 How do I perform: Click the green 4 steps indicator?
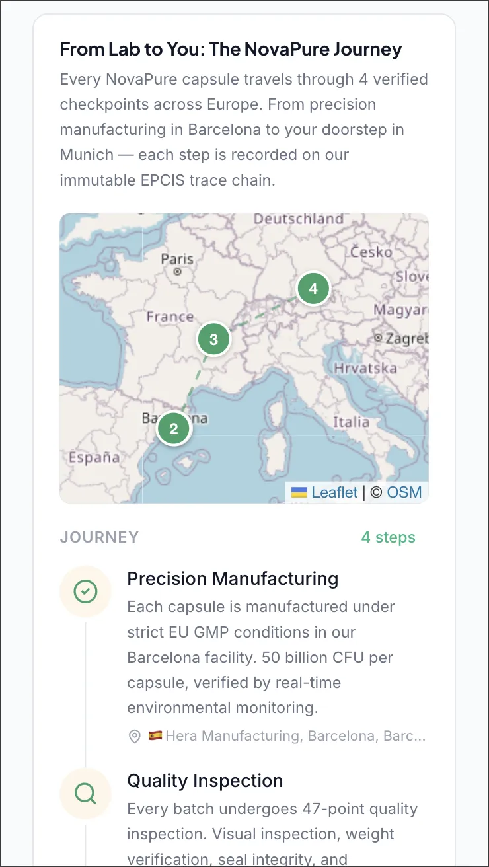pyautogui.click(x=389, y=537)
